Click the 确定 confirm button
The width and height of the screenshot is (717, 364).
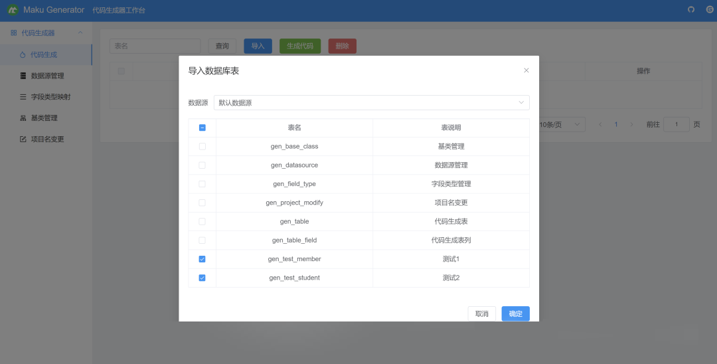(x=515, y=314)
